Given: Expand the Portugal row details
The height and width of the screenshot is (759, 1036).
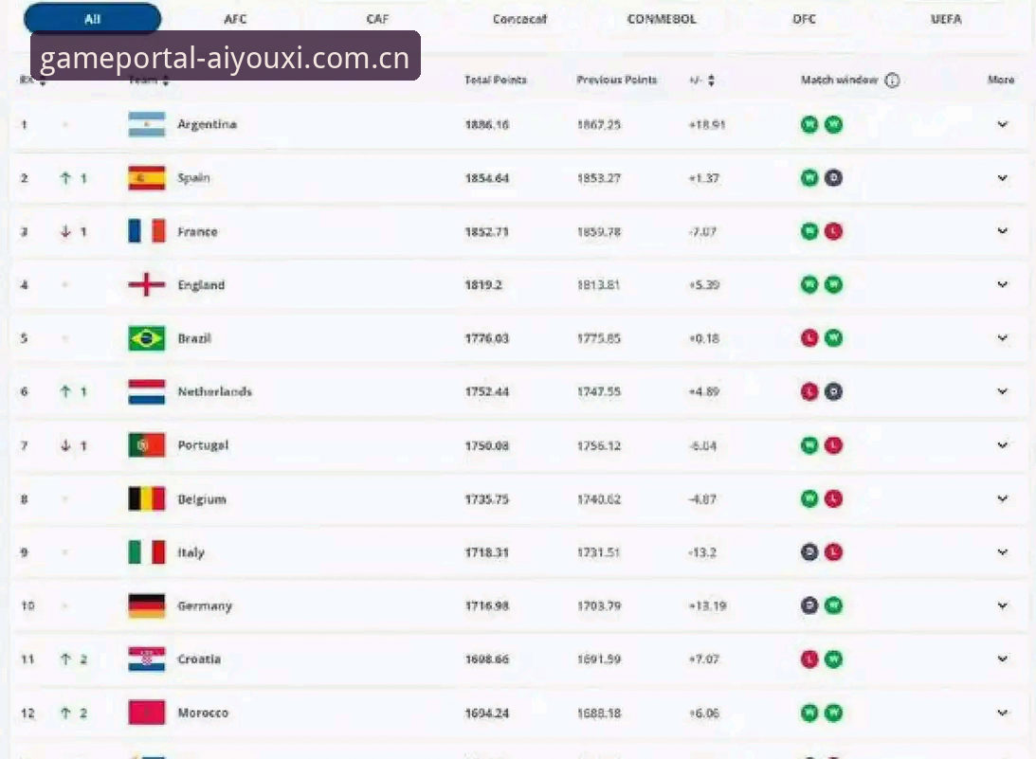Looking at the screenshot, I should (1002, 445).
